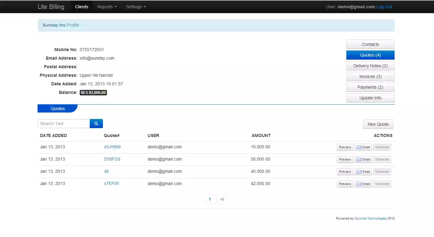Open the Invoices (3) section
The height and width of the screenshot is (237, 434).
[x=370, y=76]
